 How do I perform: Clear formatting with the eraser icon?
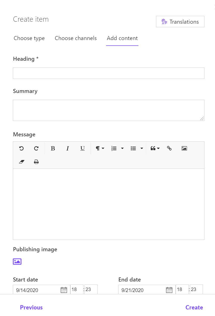[x=21, y=162]
